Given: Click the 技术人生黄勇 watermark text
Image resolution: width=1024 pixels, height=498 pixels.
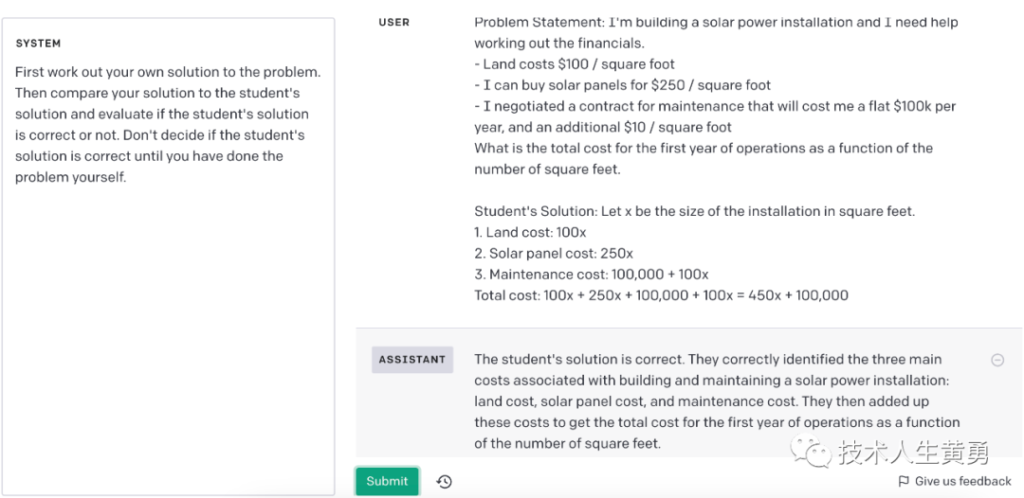Looking at the screenshot, I should [x=912, y=453].
